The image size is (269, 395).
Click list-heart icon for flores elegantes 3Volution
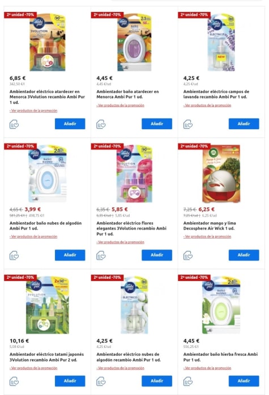click(x=101, y=256)
